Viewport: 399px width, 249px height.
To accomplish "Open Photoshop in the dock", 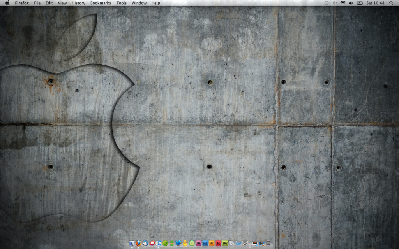I will 205,244.
